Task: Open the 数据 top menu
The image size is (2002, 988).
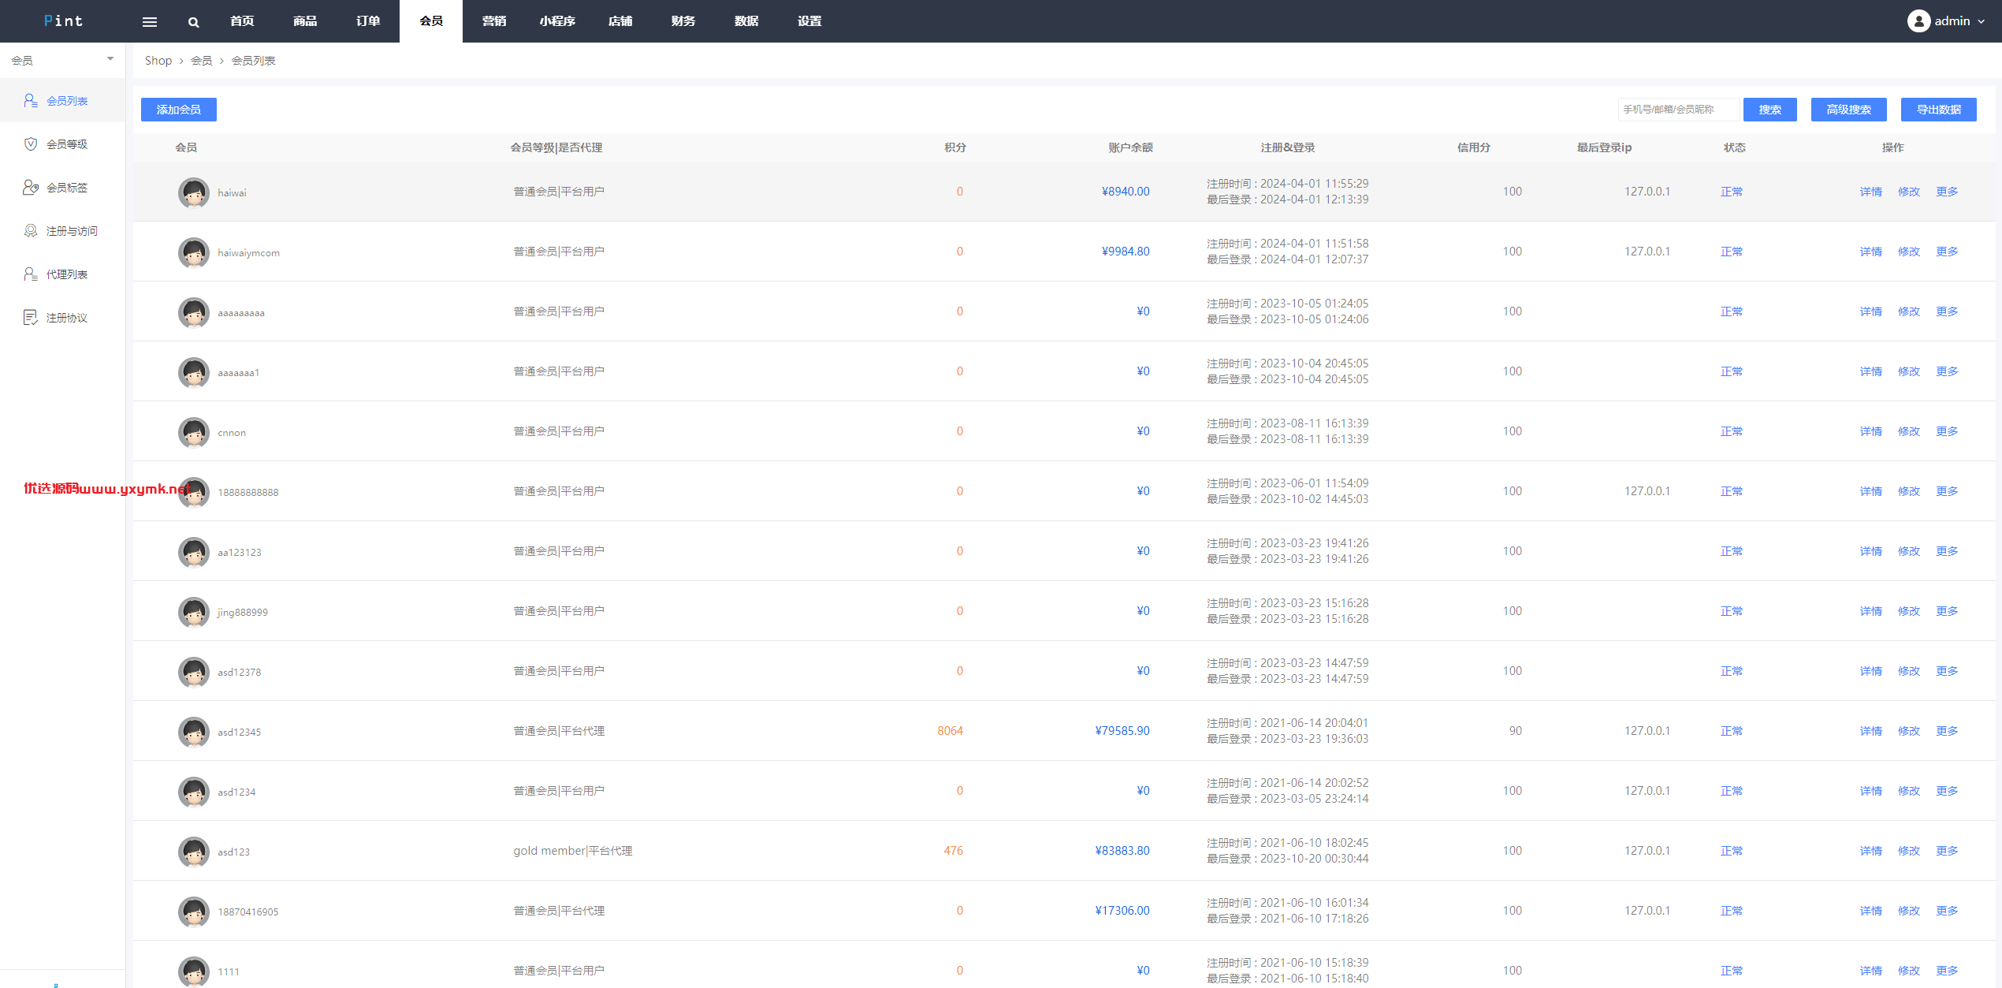Action: click(x=746, y=21)
